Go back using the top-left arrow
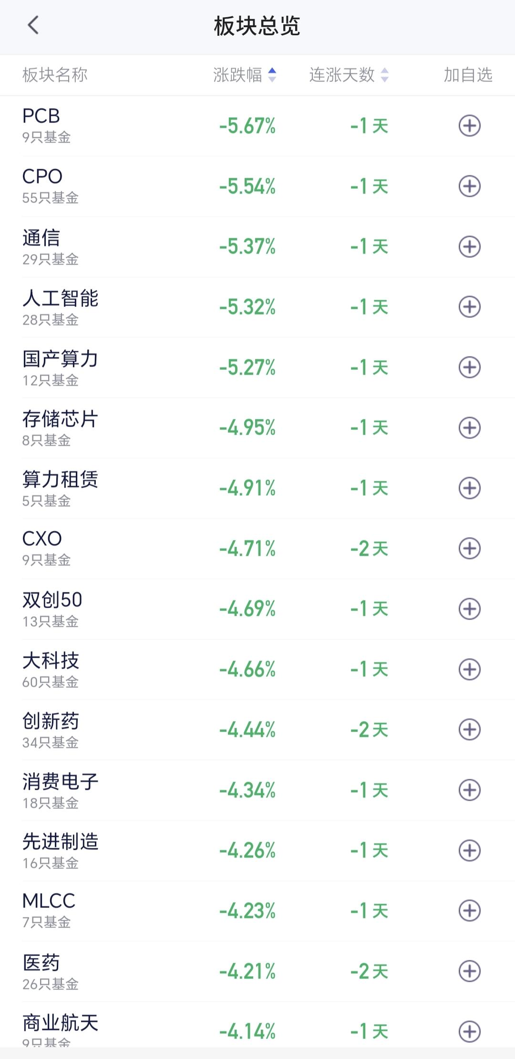This screenshot has width=515, height=1059. click(33, 25)
